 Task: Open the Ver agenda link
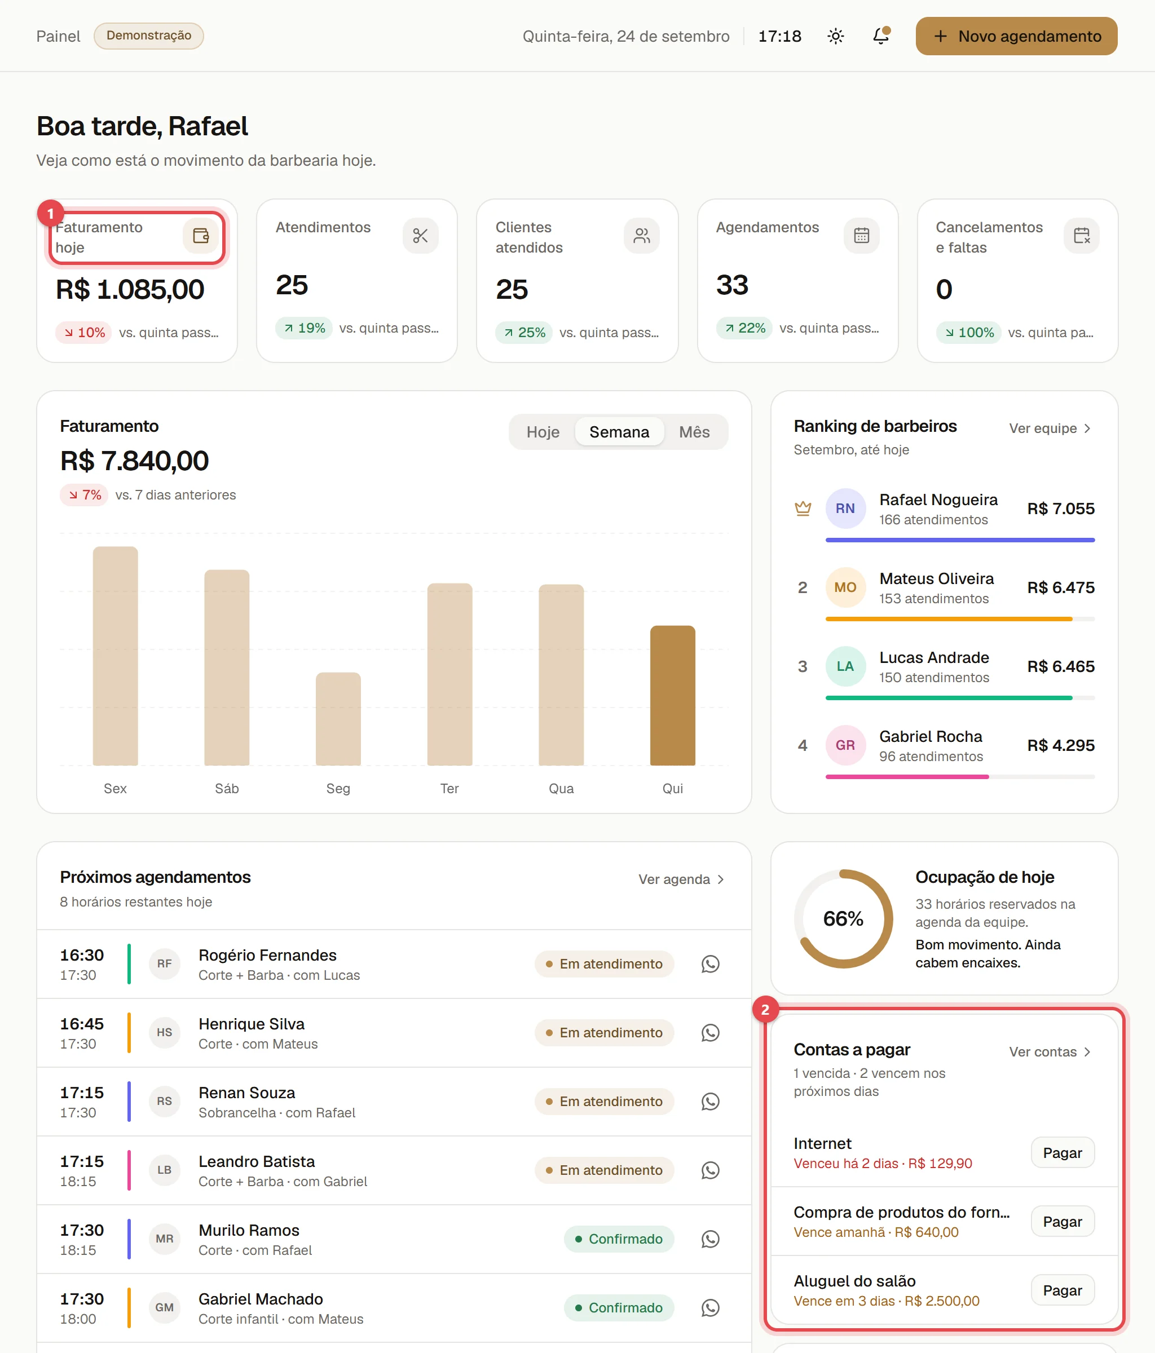pos(681,879)
